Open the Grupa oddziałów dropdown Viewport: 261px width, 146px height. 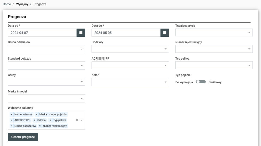pos(46,49)
